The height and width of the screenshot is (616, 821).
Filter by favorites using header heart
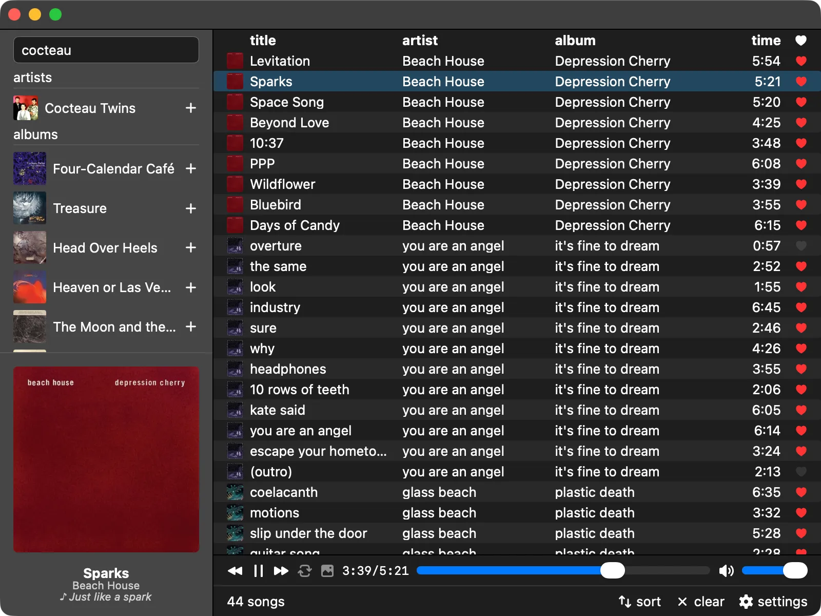801,41
